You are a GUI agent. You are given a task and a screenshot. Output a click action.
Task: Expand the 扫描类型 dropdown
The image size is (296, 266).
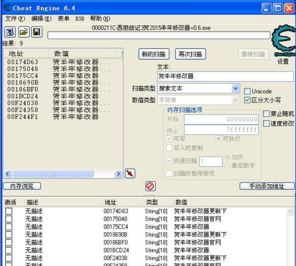click(x=236, y=88)
